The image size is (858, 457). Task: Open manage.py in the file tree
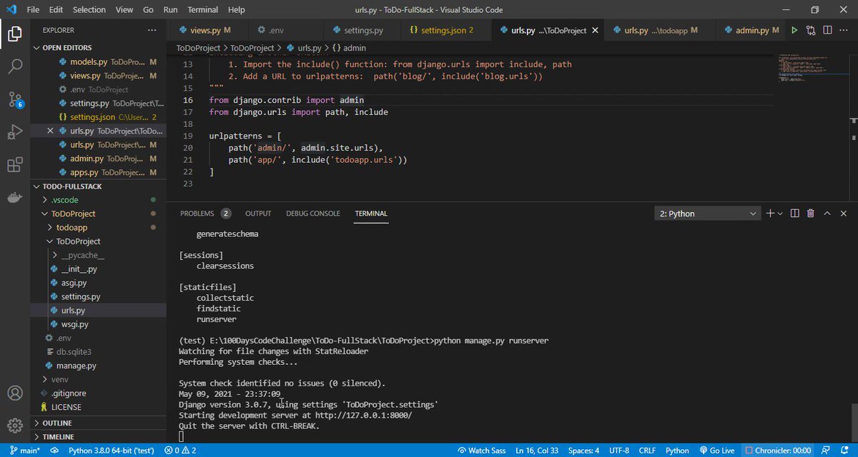click(x=98, y=366)
